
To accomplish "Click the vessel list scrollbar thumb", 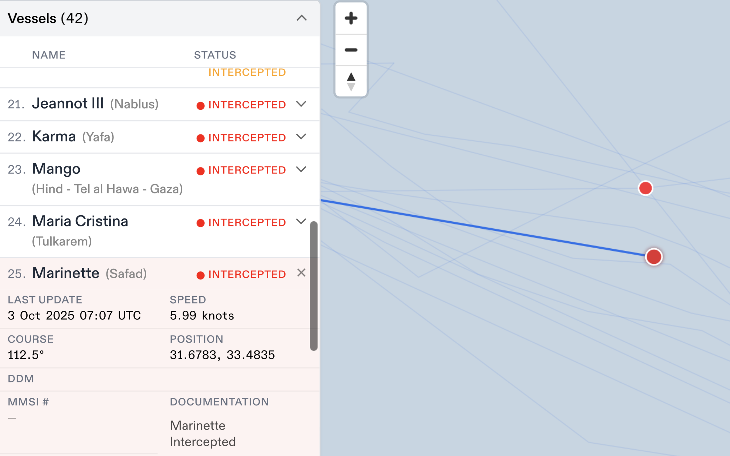I will pyautogui.click(x=314, y=286).
